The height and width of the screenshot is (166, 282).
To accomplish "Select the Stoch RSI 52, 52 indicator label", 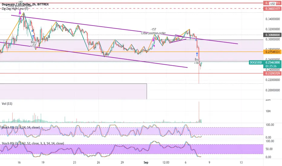I will (33, 143).
